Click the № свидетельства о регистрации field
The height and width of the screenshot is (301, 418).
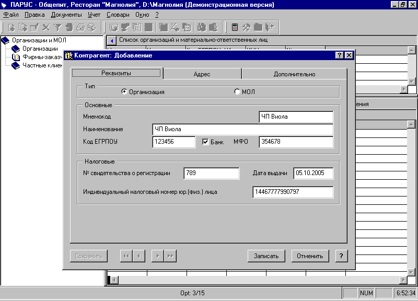pos(212,173)
